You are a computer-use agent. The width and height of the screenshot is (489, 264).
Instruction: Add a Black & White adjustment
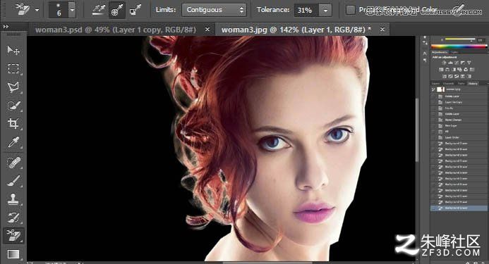coord(454,70)
